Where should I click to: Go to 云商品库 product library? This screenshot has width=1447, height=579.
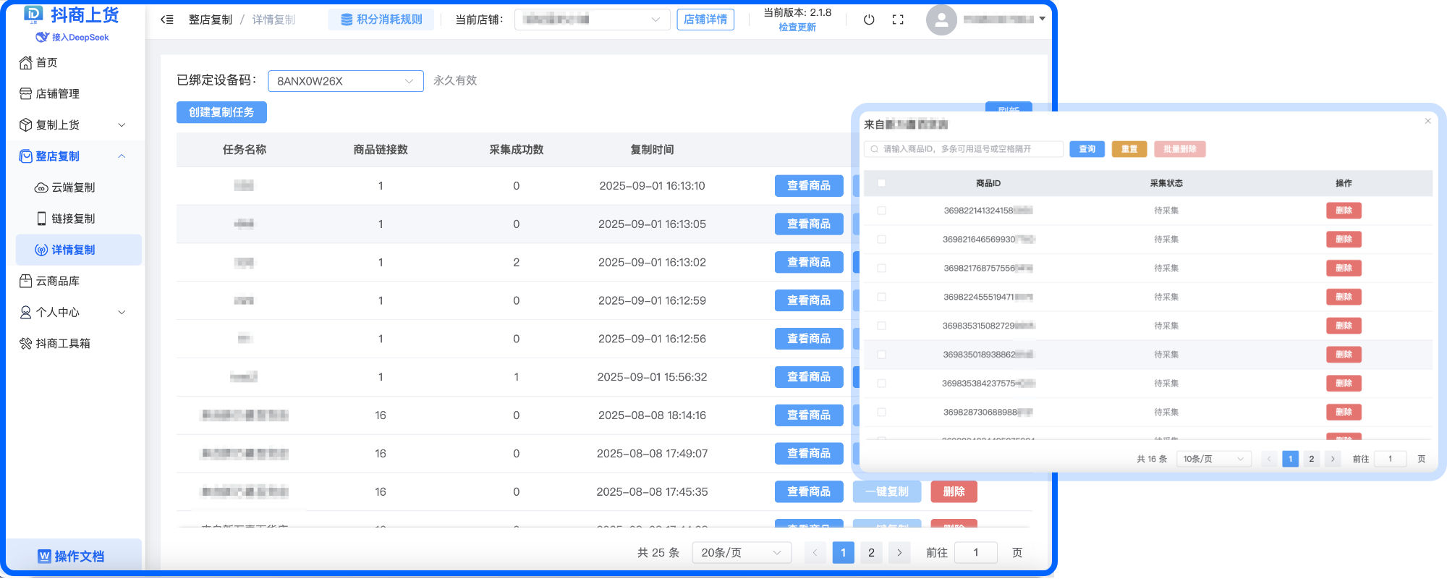57,281
